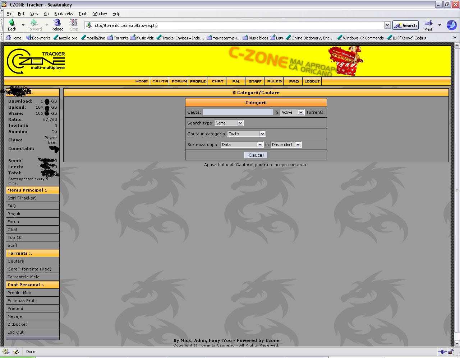
Task: Open Print options dropdown arrow
Action: pyautogui.click(x=440, y=25)
